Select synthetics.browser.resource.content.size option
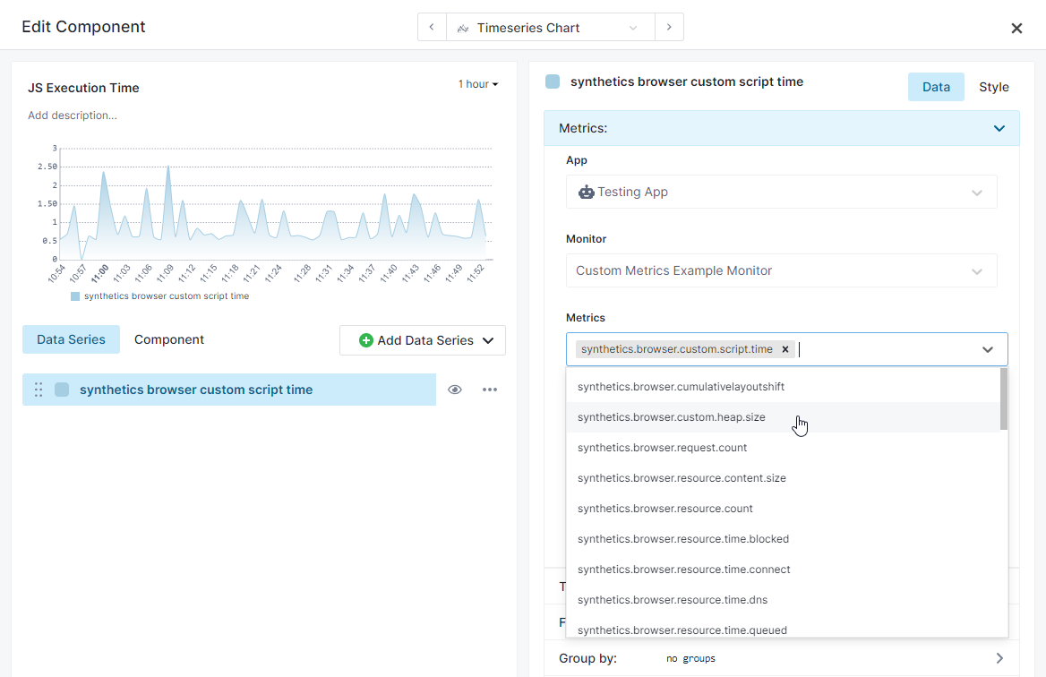This screenshot has width=1046, height=677. click(x=784, y=478)
